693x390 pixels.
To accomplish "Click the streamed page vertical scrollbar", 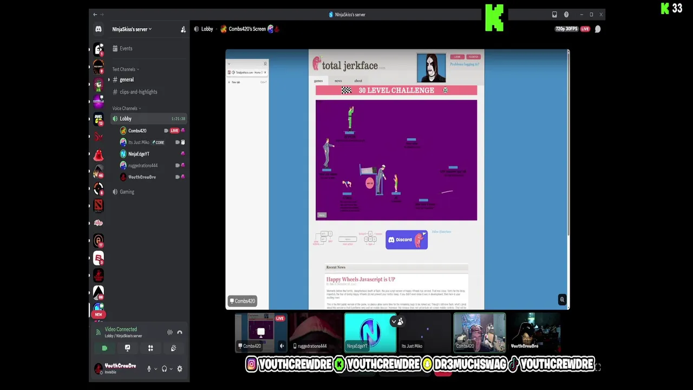I will tap(568, 144).
